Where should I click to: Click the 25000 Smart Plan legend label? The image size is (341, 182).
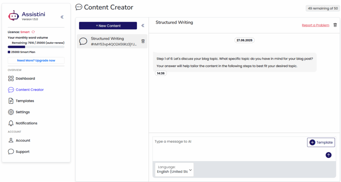23,52
